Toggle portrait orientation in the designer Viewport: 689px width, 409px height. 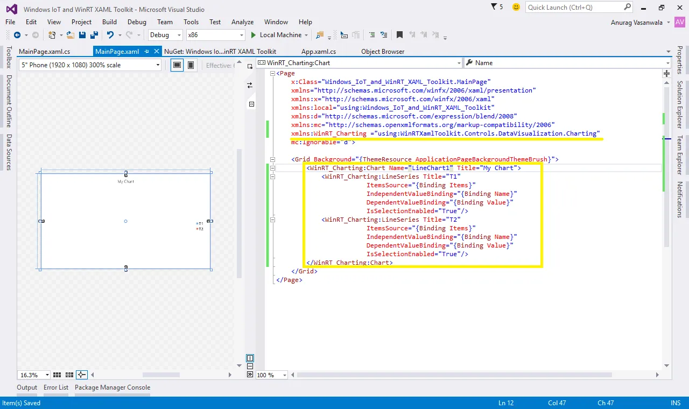[x=191, y=65]
